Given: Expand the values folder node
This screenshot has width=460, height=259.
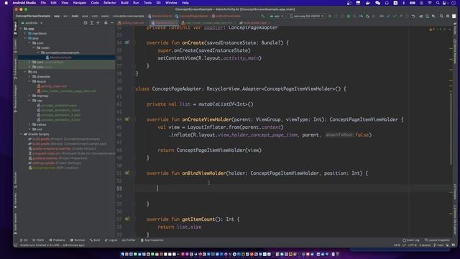Looking at the screenshot, I should click(29, 124).
